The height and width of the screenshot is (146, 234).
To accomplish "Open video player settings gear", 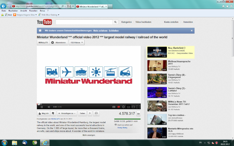I will coord(123,107).
